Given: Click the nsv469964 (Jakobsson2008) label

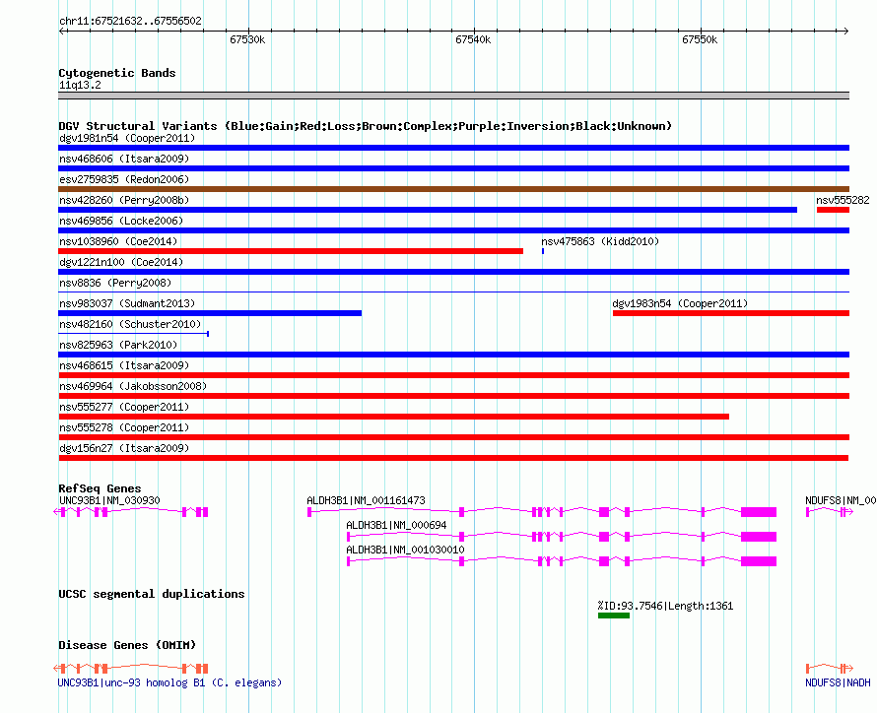Looking at the screenshot, I should [133, 386].
